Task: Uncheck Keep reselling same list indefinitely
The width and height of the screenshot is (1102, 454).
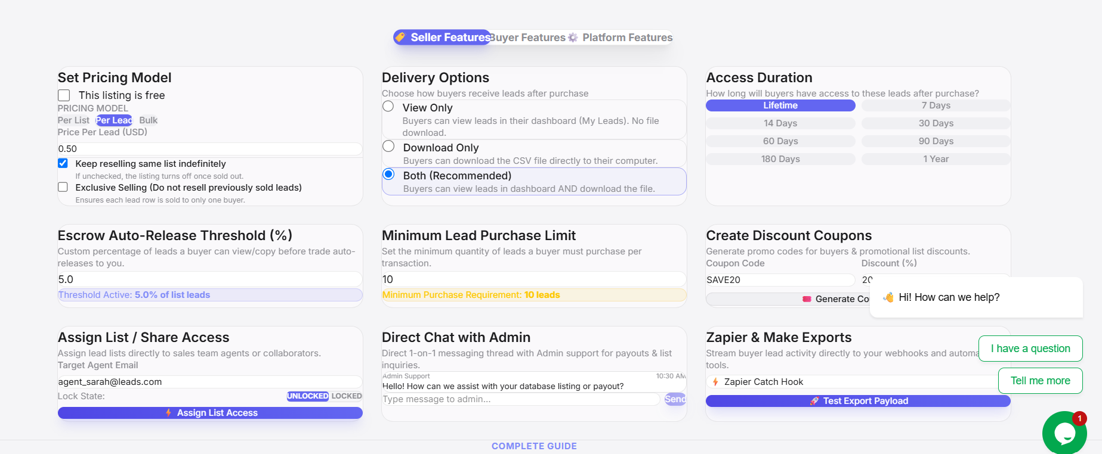Action: click(63, 163)
